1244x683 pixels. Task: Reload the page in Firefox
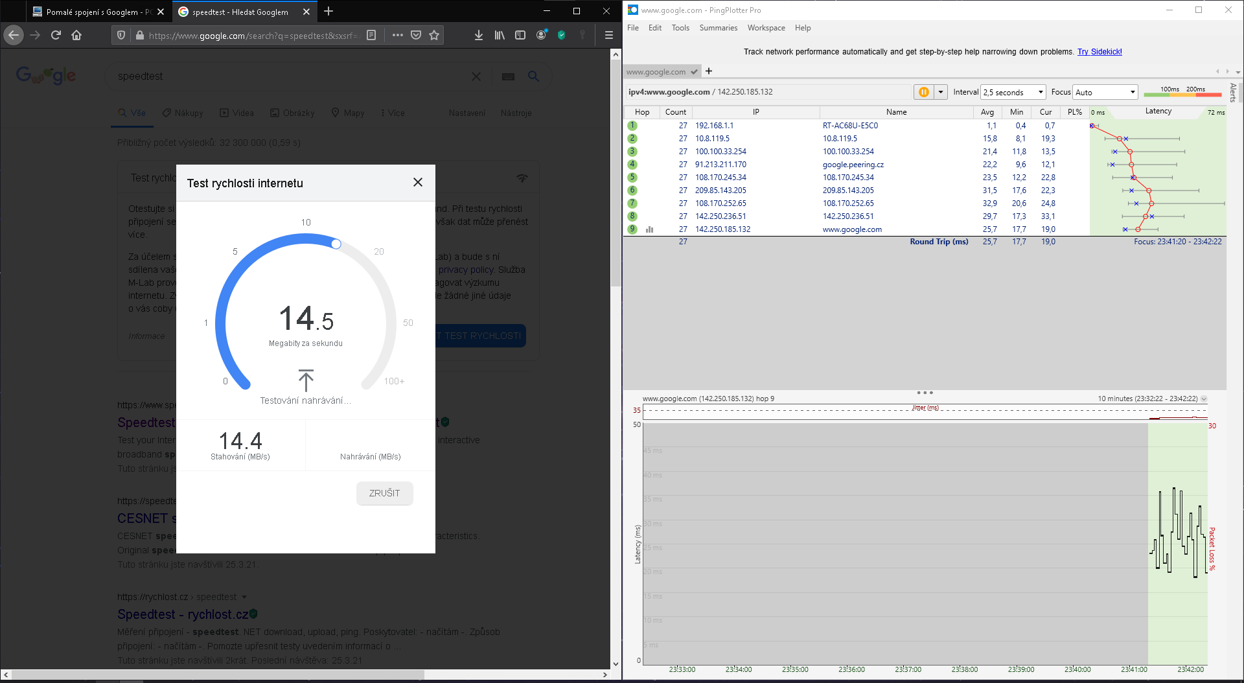tap(56, 35)
